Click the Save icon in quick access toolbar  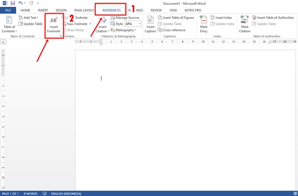[13, 3]
